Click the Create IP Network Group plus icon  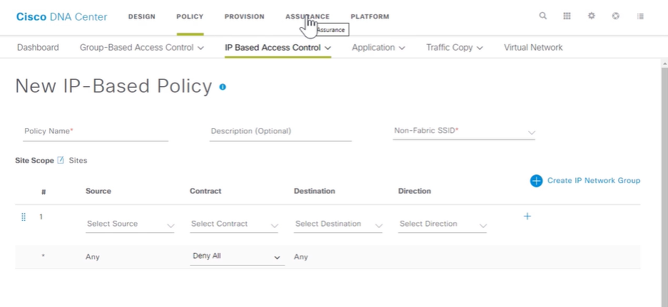pos(537,181)
